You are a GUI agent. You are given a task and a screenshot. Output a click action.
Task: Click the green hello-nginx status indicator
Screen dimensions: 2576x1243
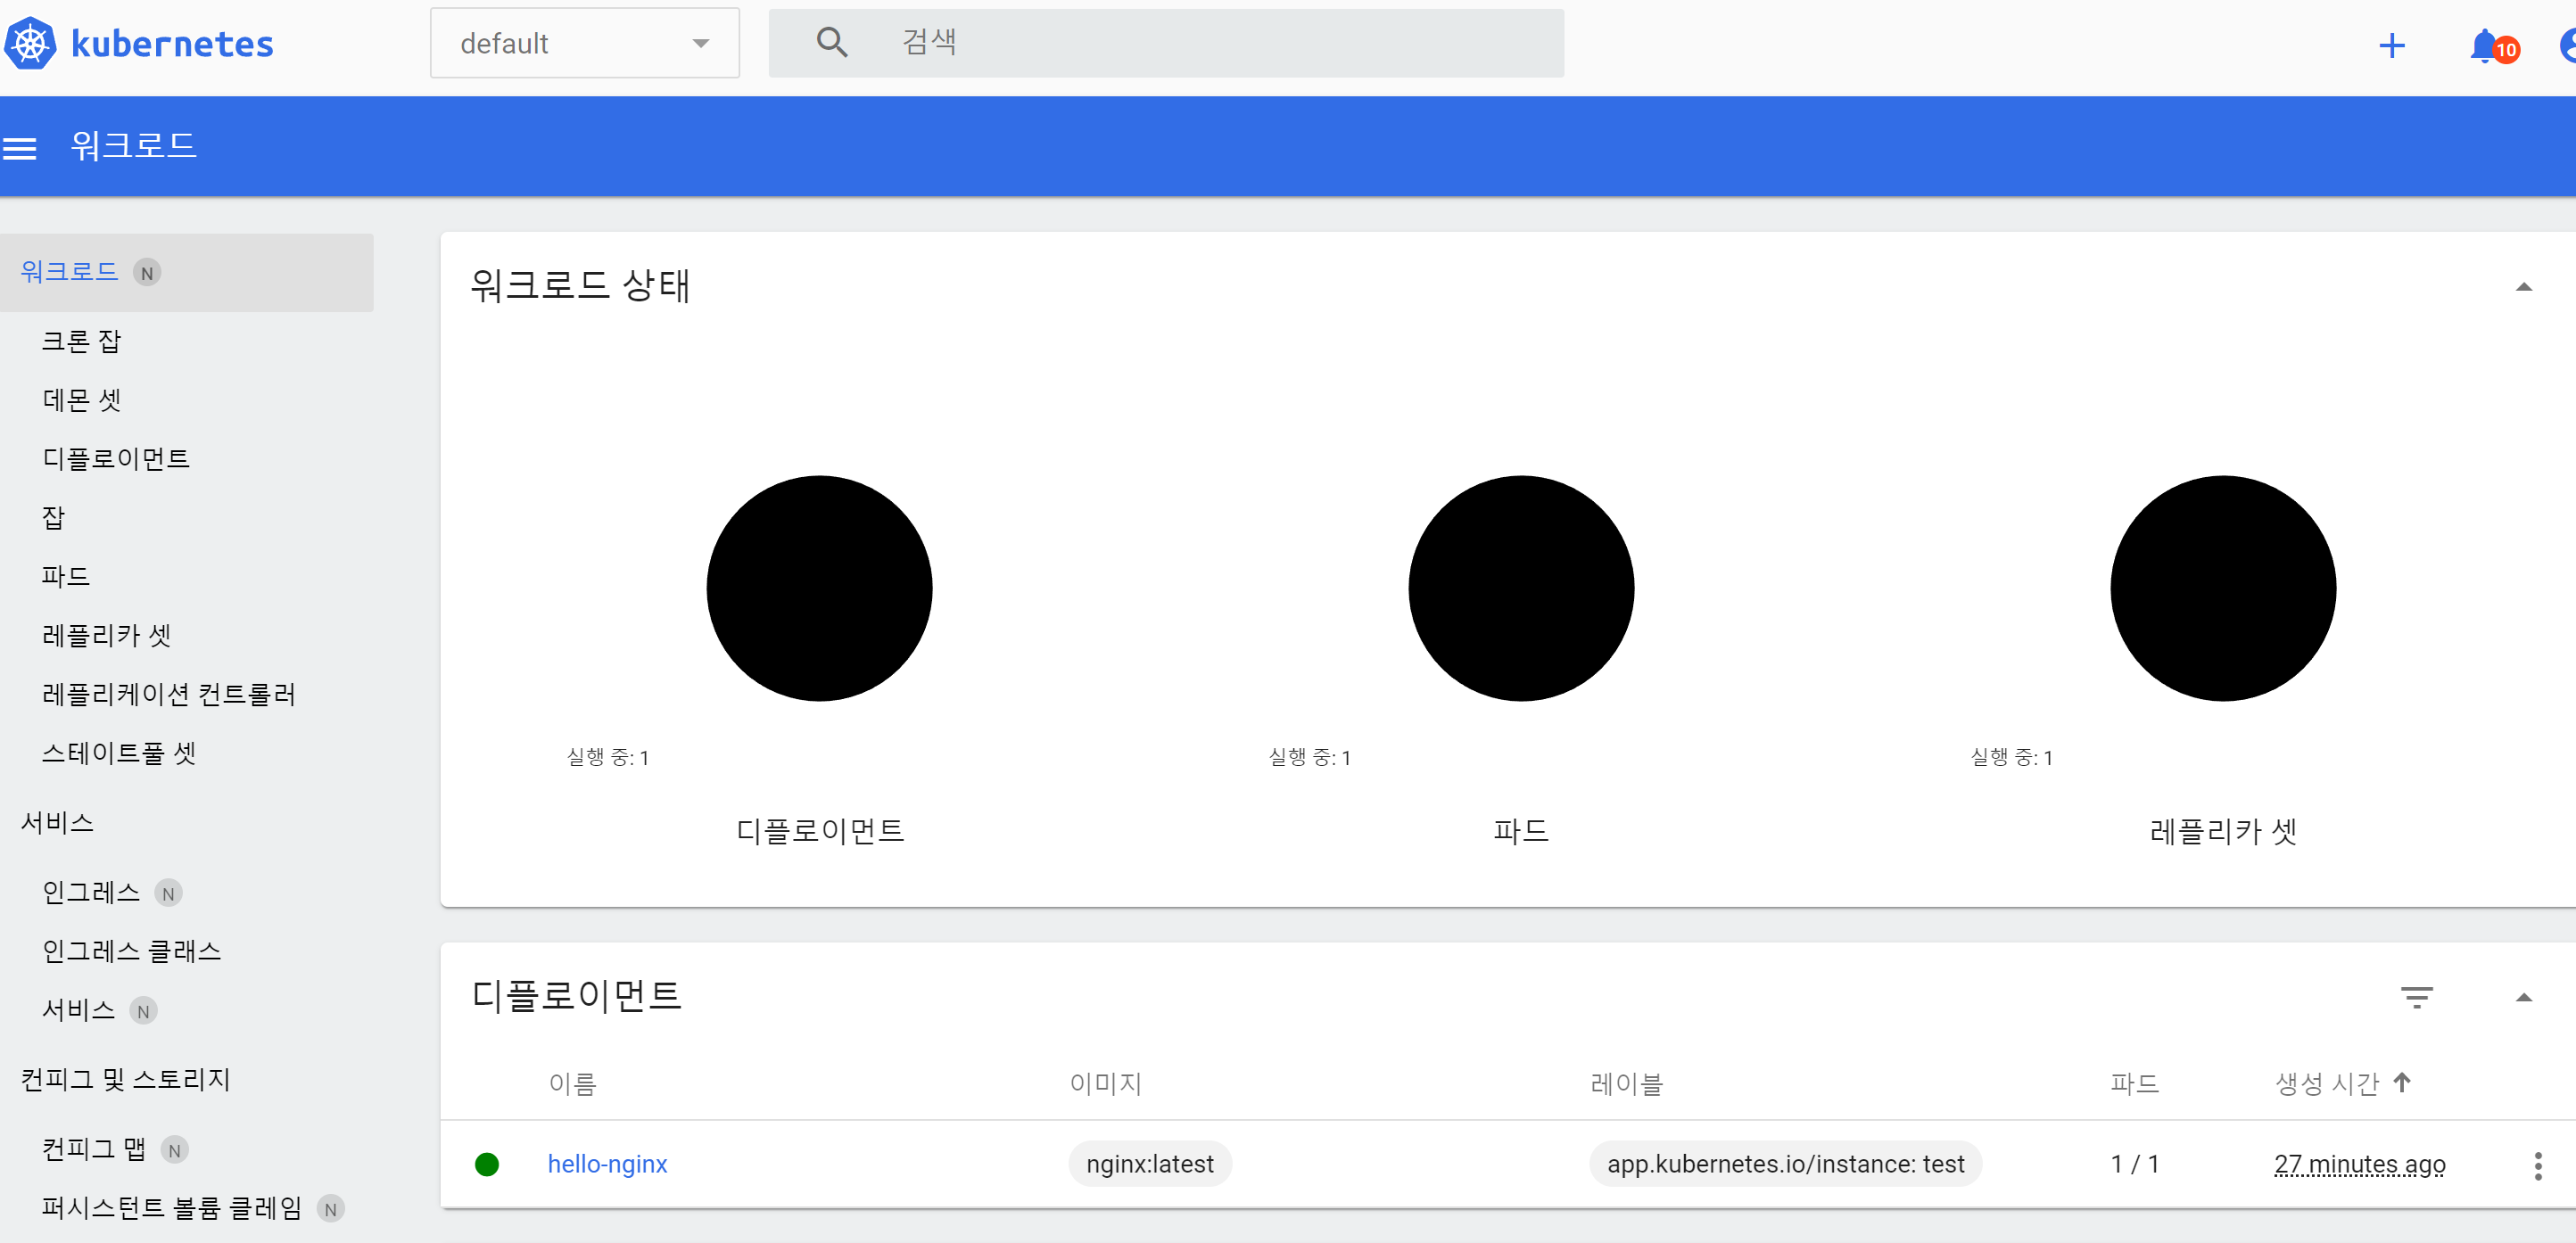click(x=487, y=1164)
